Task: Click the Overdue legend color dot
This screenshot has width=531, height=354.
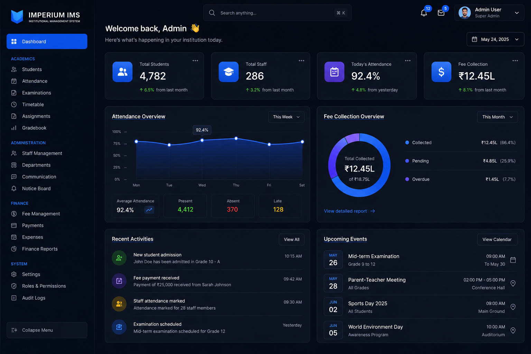Action: [407, 179]
